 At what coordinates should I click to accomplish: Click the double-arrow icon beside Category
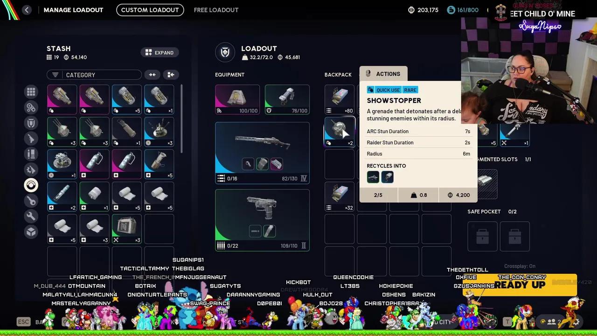pyautogui.click(x=152, y=75)
